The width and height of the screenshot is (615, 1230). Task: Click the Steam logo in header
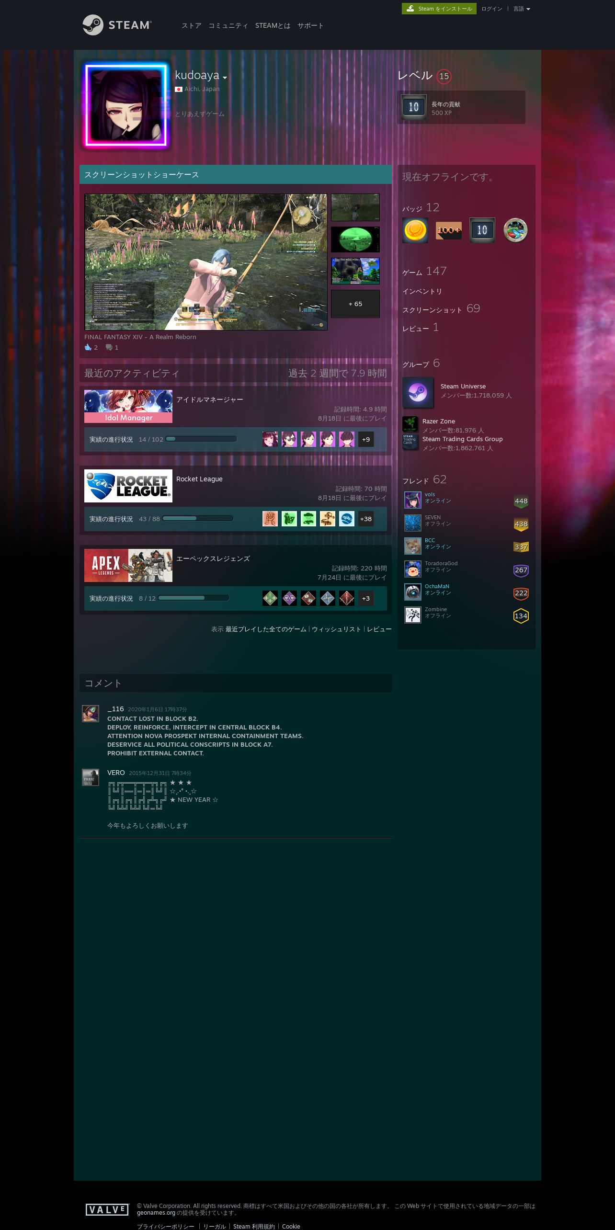117,25
